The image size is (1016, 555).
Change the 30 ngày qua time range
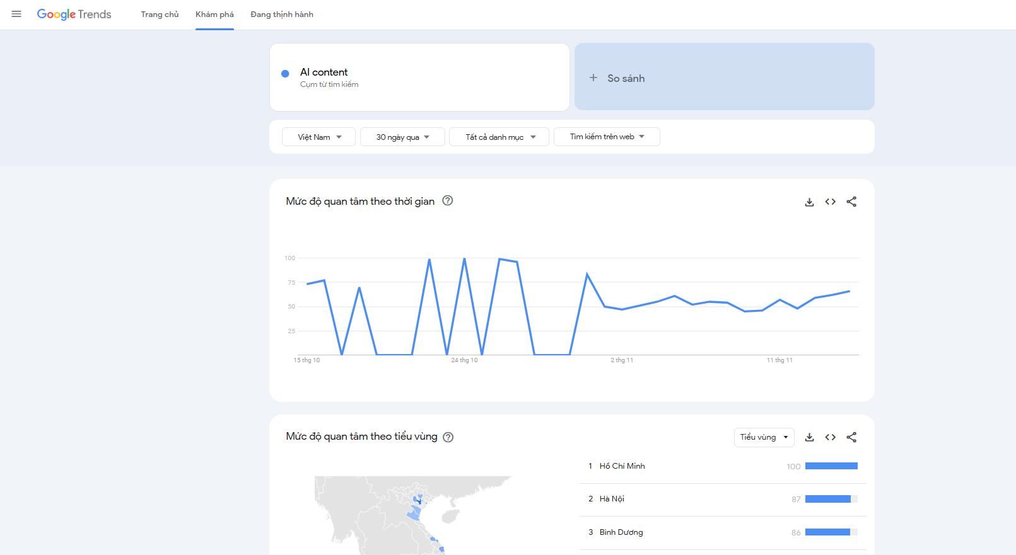click(402, 137)
